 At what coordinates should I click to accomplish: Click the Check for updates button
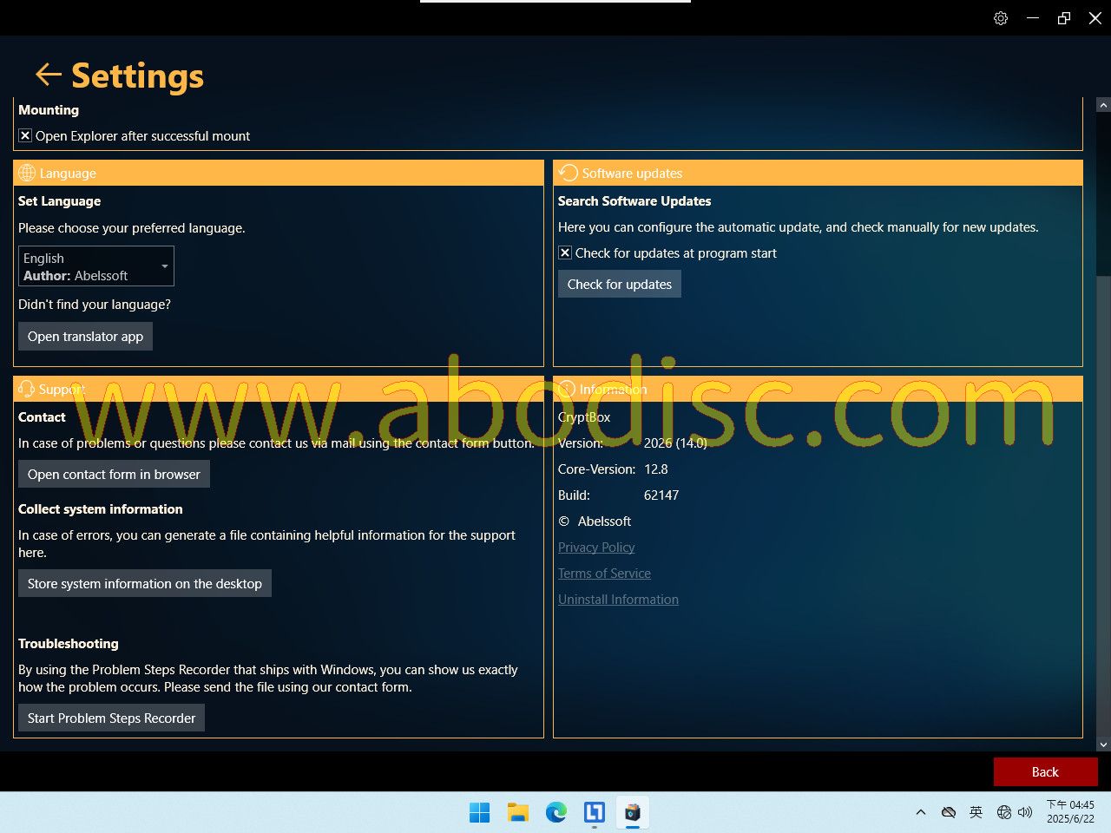pyautogui.click(x=620, y=284)
